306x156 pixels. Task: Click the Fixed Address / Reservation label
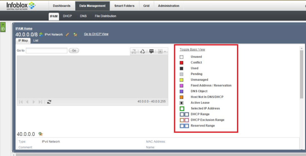[211, 86]
